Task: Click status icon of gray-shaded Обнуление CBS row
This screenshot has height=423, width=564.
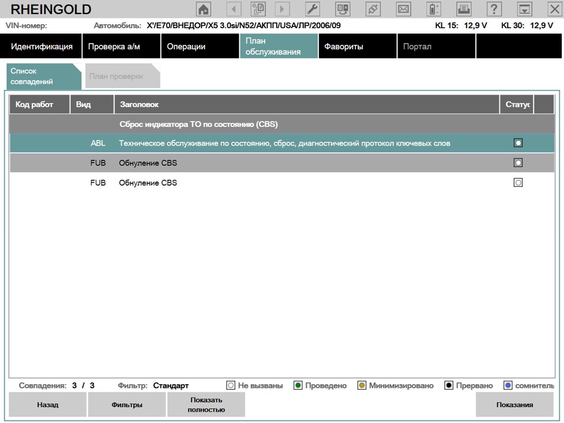Action: 518,163
